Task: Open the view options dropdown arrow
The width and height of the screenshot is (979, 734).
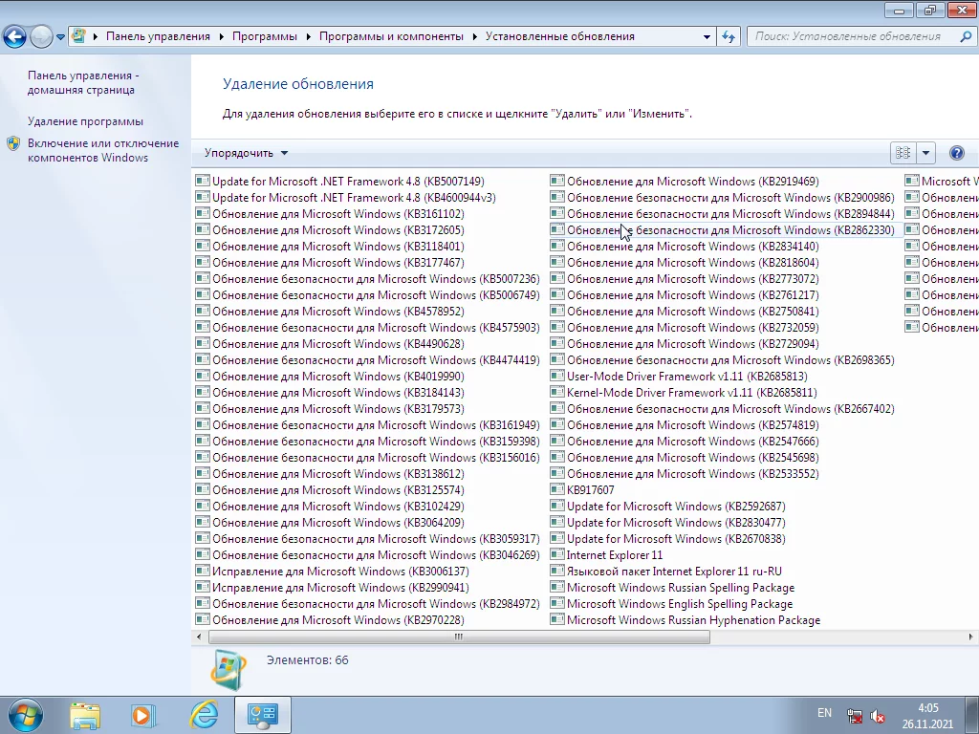Action: pyautogui.click(x=925, y=153)
